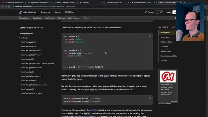Open the Theme switcher
This screenshot has width=208, height=117.
coord(149,12)
